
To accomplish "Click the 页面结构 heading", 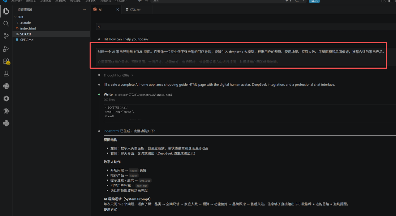I will [x=110, y=140].
